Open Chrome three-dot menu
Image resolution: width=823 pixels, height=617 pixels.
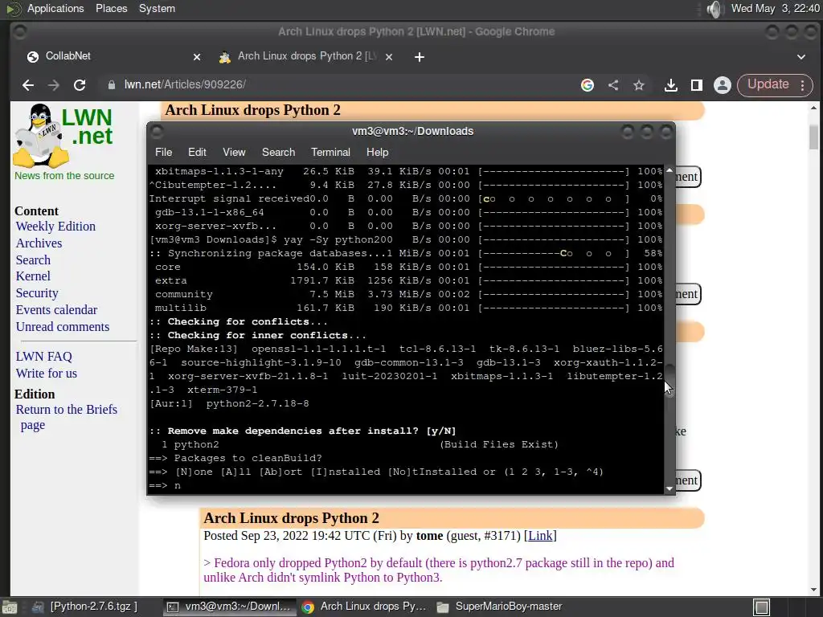(803, 85)
